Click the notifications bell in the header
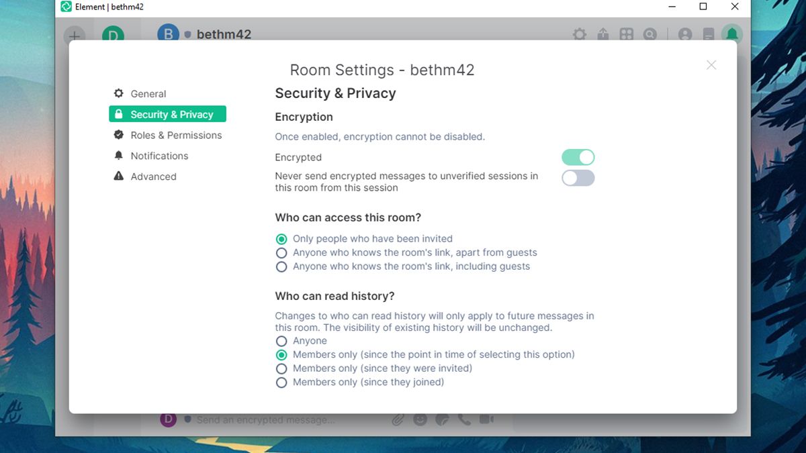The width and height of the screenshot is (806, 453). (x=731, y=34)
